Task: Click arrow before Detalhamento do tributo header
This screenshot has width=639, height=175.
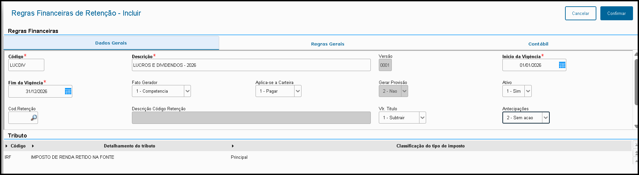Action: (33, 146)
